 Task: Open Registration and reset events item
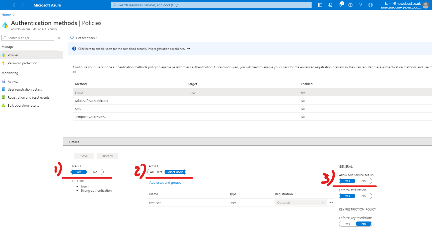click(31, 97)
